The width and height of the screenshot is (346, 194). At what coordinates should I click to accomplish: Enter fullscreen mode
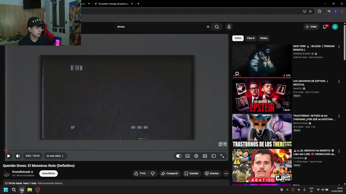click(x=222, y=156)
